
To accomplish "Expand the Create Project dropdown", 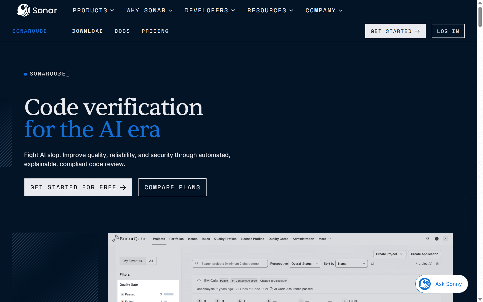I will [390, 254].
